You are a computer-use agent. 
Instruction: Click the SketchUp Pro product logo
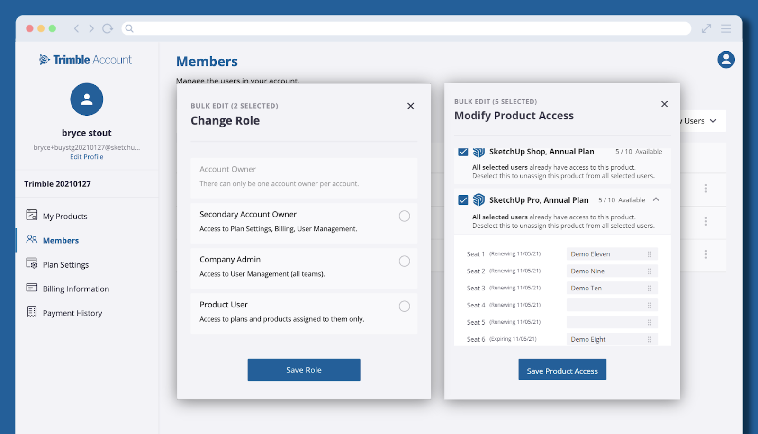coord(478,200)
